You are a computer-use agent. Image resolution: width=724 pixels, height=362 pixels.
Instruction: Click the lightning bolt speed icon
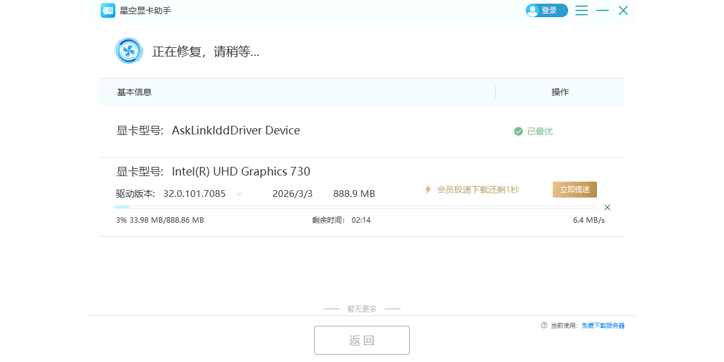click(428, 190)
